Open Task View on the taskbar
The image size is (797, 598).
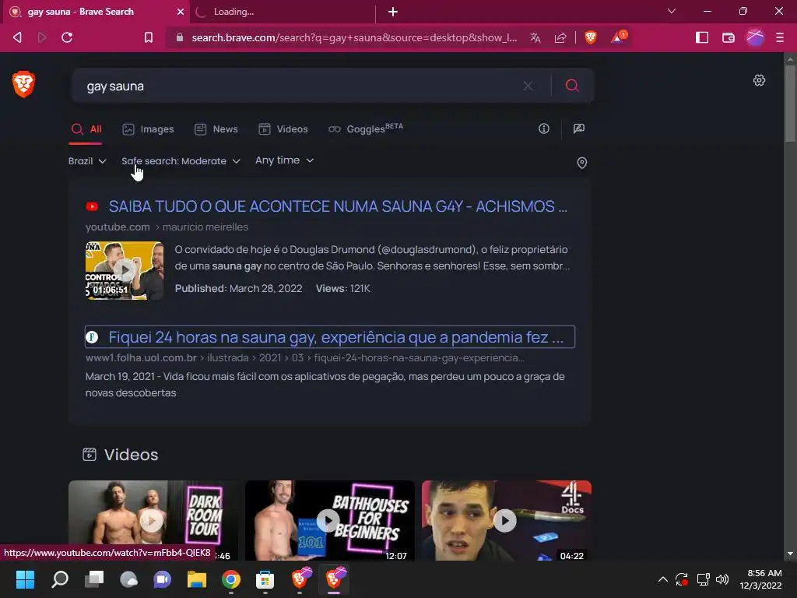pos(93,579)
